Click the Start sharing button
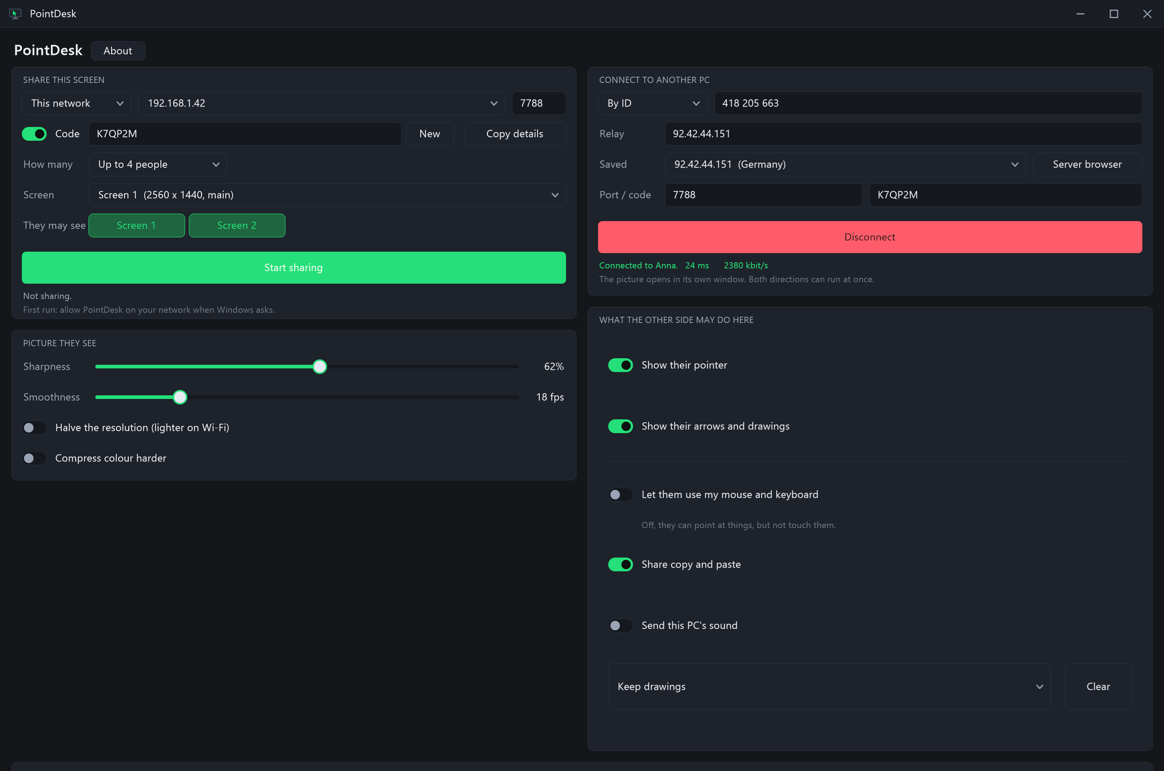The image size is (1164, 771). [x=294, y=268]
